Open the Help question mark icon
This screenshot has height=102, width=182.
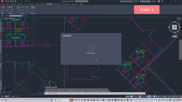[159, 1]
